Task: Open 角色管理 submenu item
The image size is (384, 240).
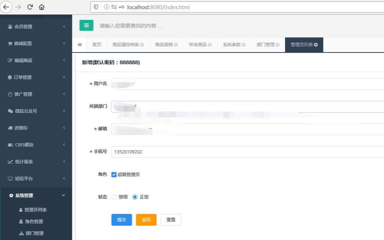Action: click(x=34, y=221)
